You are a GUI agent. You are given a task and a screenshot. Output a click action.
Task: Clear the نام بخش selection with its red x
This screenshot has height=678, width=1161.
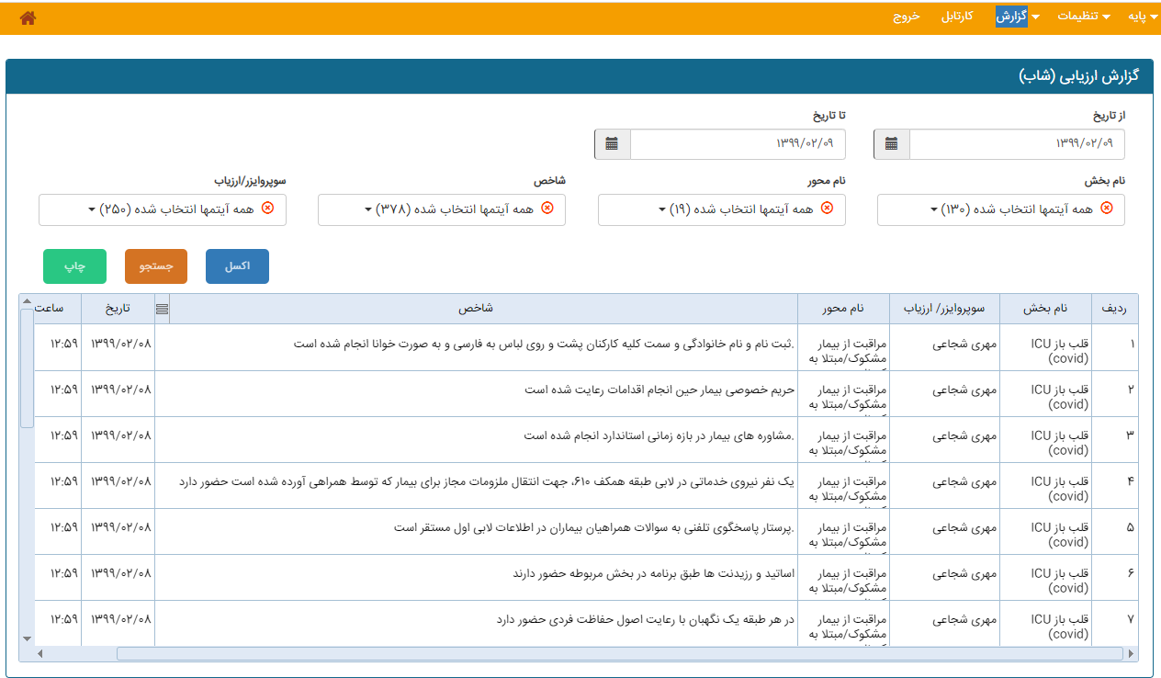(1106, 209)
